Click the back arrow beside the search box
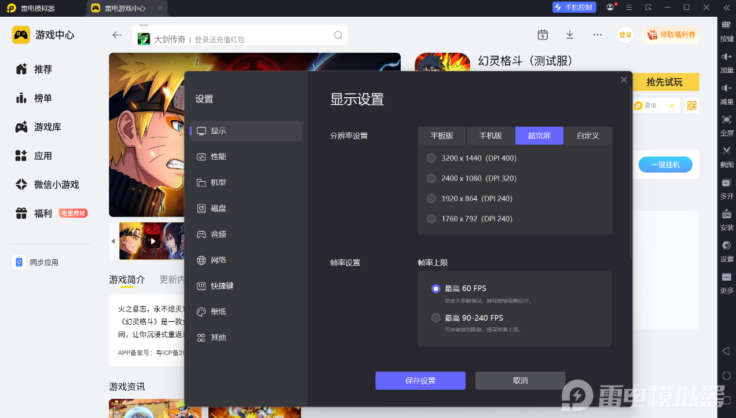The width and height of the screenshot is (736, 418). click(117, 35)
